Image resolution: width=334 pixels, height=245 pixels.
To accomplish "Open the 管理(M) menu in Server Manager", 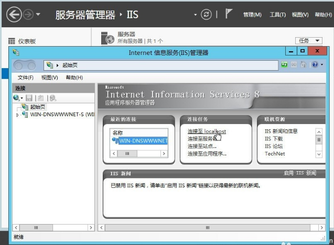I will tap(252, 15).
